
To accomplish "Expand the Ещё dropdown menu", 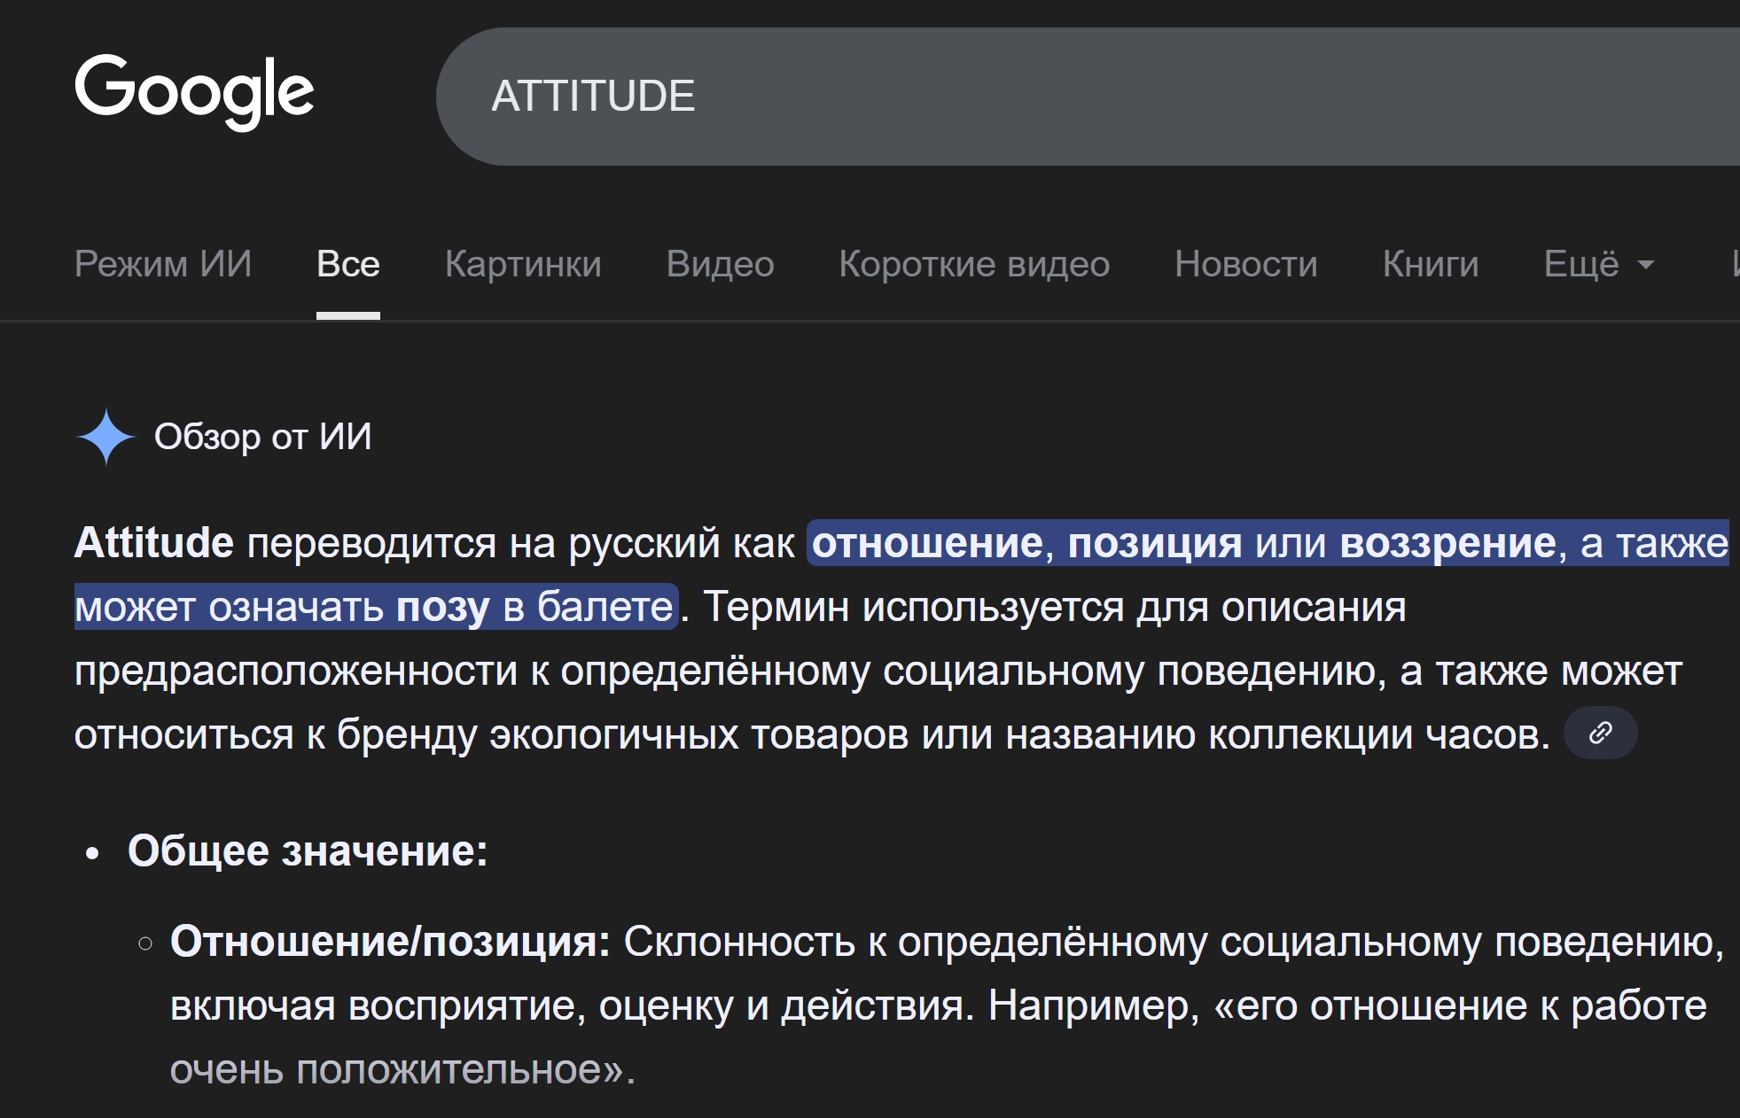I will [x=1598, y=264].
